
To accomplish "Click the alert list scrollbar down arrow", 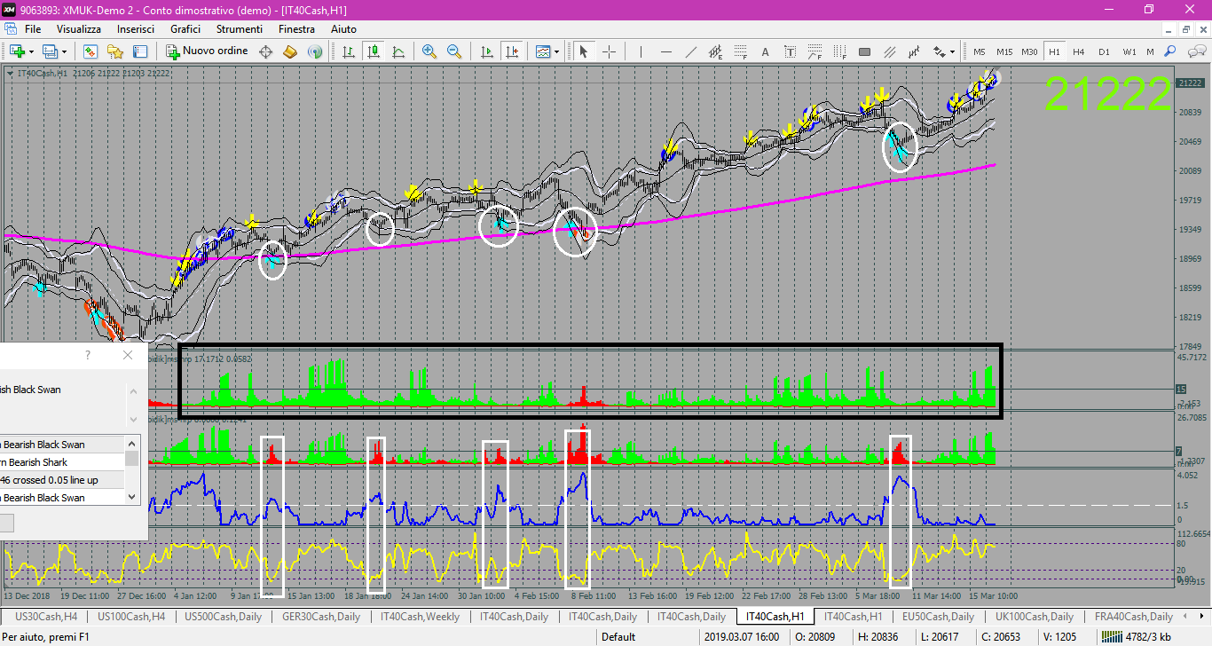I will pyautogui.click(x=132, y=497).
